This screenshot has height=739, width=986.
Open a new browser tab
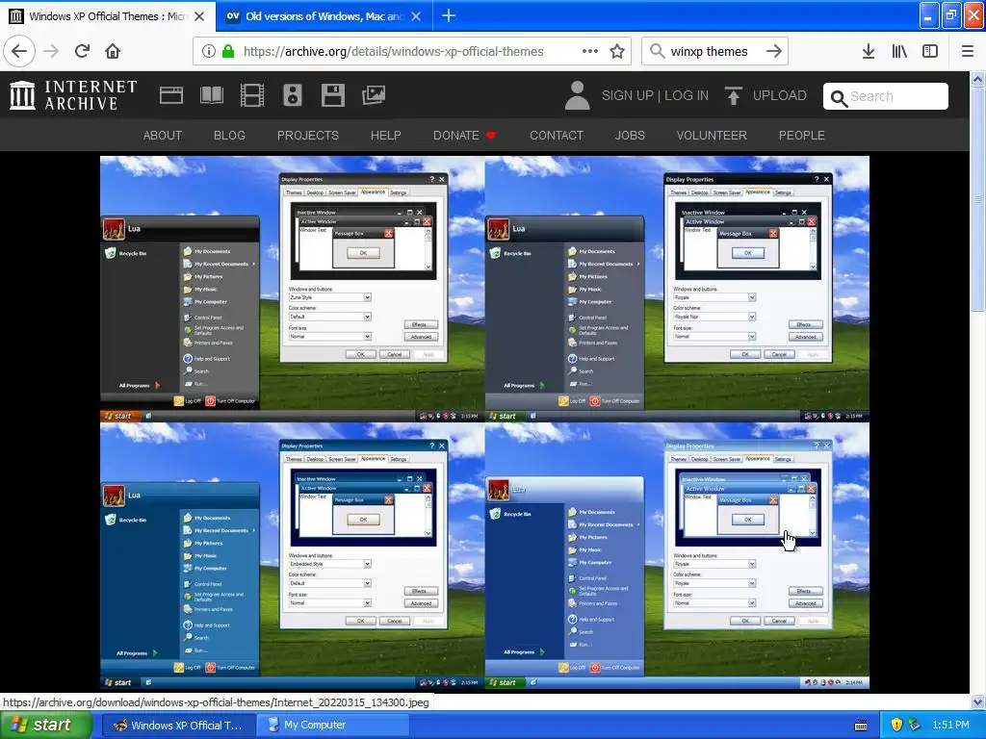click(449, 15)
